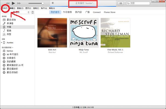
Task: Click the device phone icon
Action: coord(33,12)
